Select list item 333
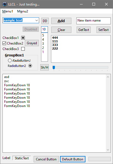Viewport: 113px width, 164px height. (x=81, y=45)
